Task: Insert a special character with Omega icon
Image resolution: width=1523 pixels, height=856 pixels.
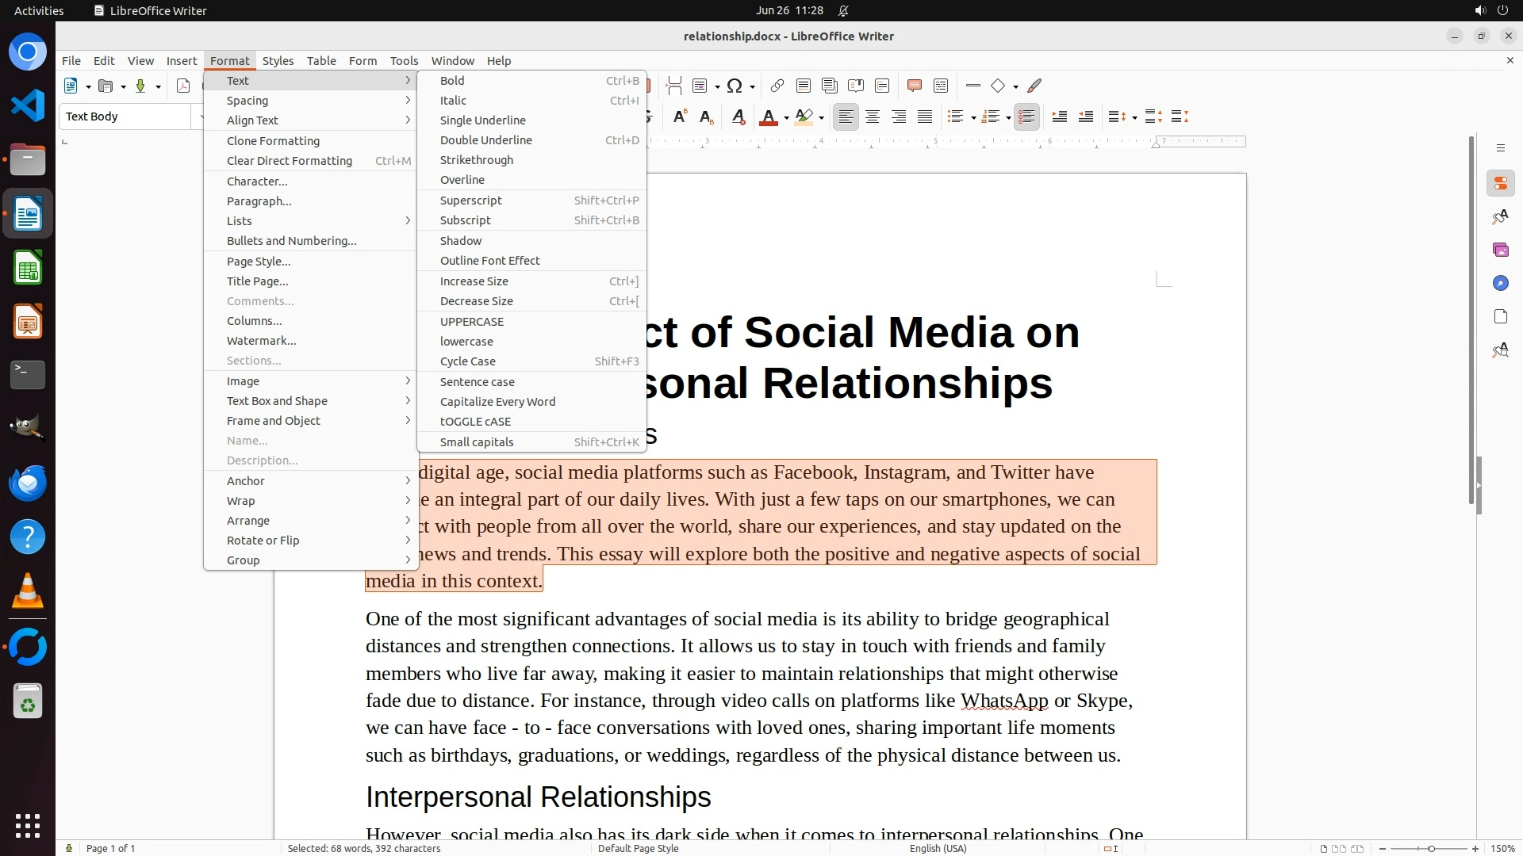Action: click(x=735, y=86)
